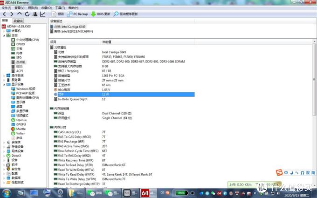Select 芯片组 in the tree
Screen dimensions: 317x198
tap(18, 62)
